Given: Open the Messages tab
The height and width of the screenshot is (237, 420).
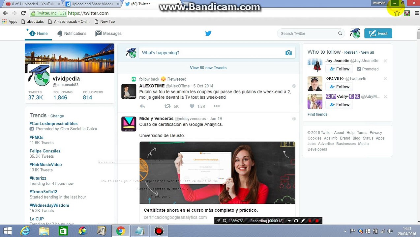Looking at the screenshot, I should (x=108, y=34).
